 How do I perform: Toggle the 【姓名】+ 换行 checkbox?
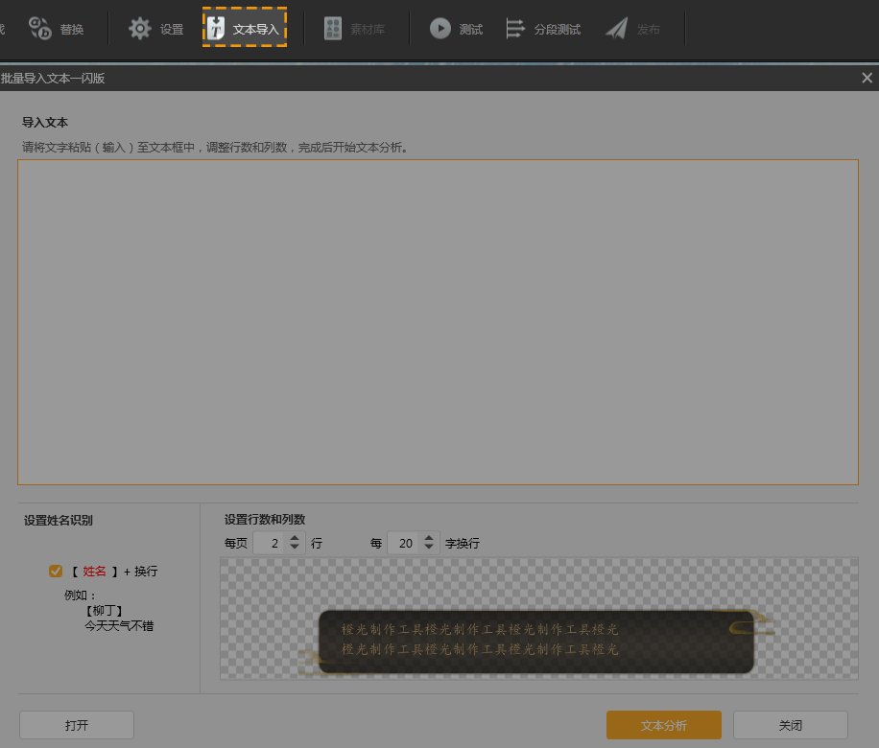pyautogui.click(x=56, y=572)
